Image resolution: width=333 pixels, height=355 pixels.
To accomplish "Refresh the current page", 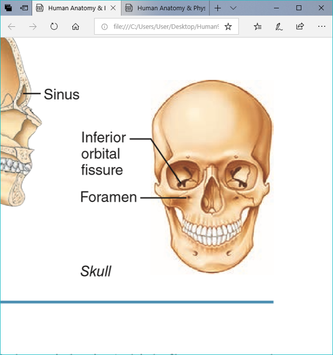I will [x=54, y=27].
